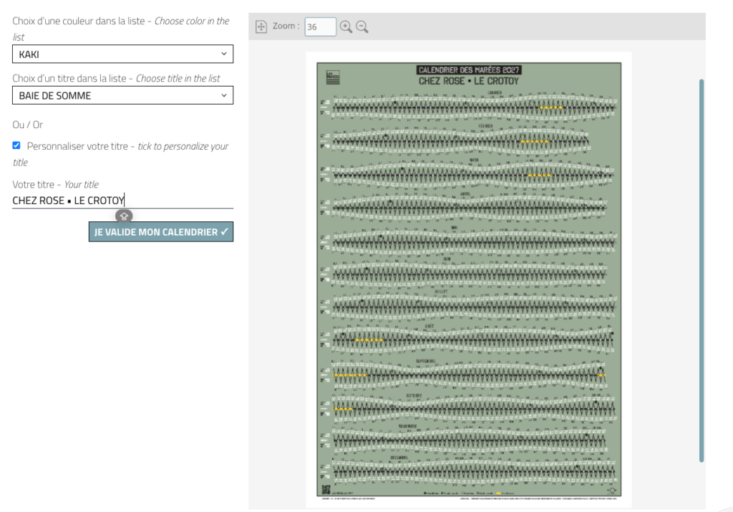The width and height of the screenshot is (733, 512).
Task: Click the round shift-arrow icon below the title field
Action: (124, 216)
